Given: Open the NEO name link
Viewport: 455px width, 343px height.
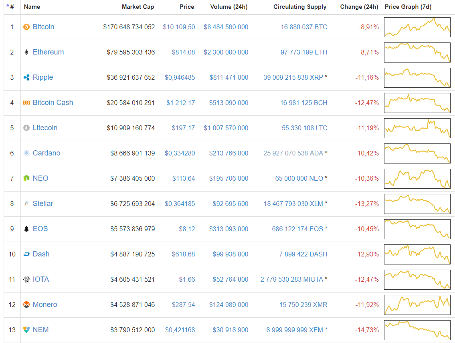Looking at the screenshot, I should [40, 178].
